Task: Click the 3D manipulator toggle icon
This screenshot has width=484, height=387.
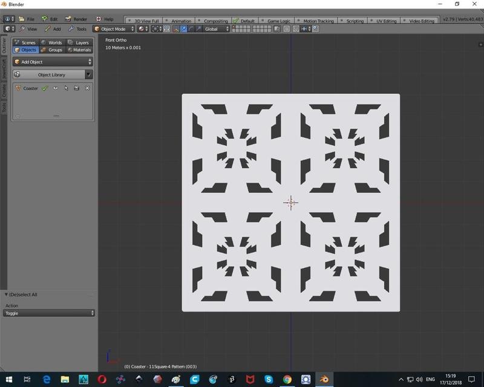Action: coord(176,29)
